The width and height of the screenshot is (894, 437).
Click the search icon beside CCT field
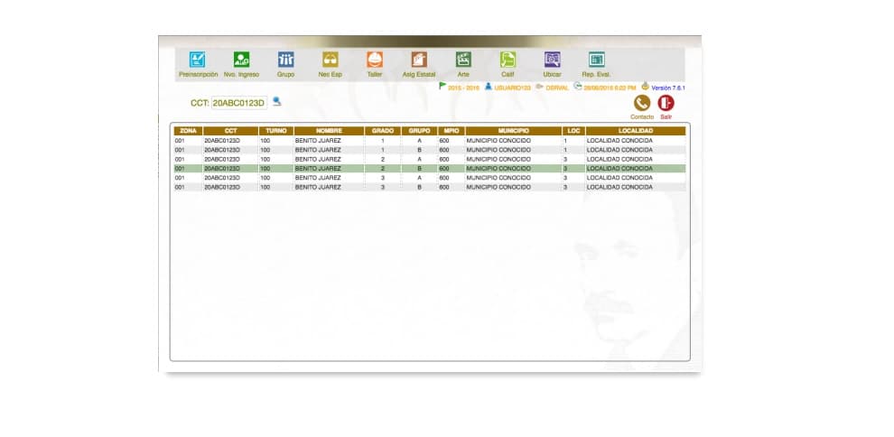pos(277,102)
